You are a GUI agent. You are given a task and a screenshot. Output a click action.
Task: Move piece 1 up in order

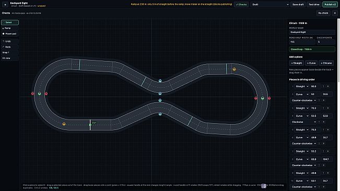[323, 87]
